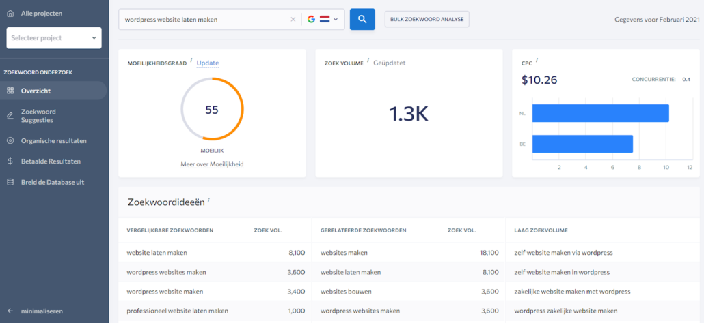The width and height of the screenshot is (704, 323).
Task: Open Bulk Zoekwoord Analyse
Action: pyautogui.click(x=427, y=19)
